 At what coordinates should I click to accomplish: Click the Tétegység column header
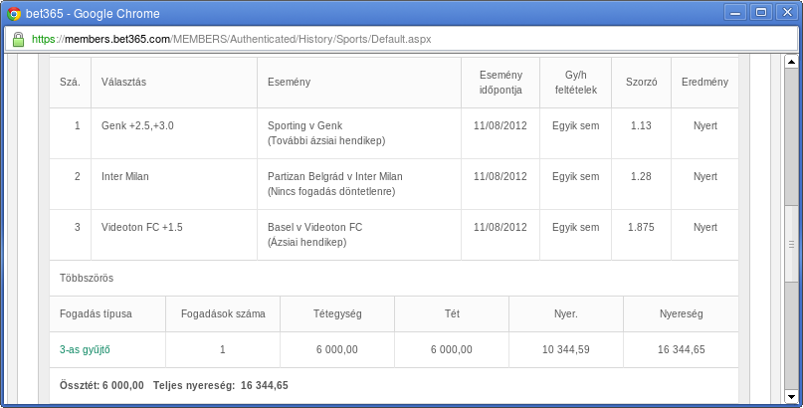[337, 313]
